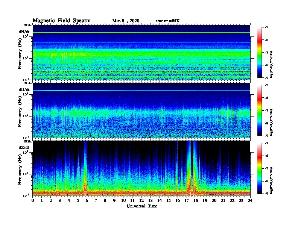Click hour tick label "15" on time axis
Viewport: 298px width, 230px height.
pos(169,200)
